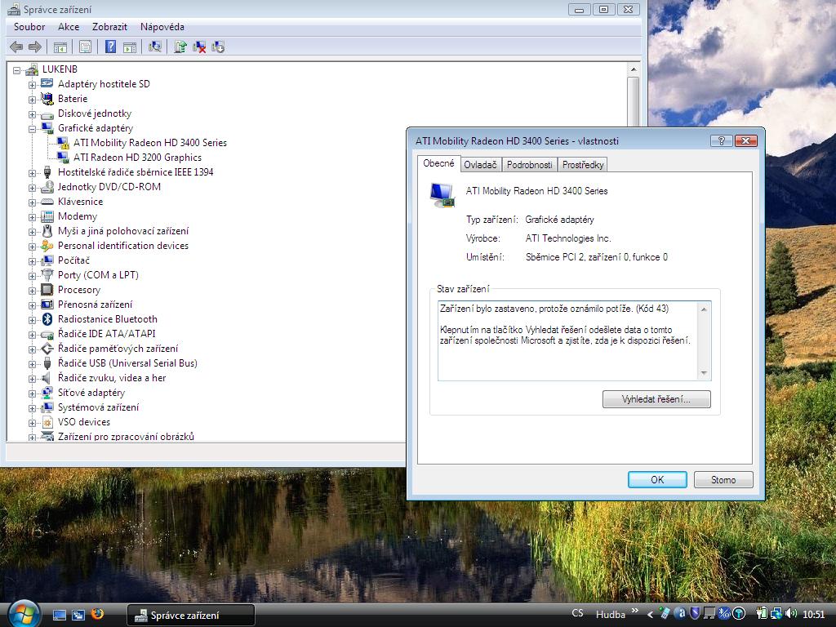The image size is (836, 627).
Task: Click the disable device down-arrow icon
Action: 218,47
